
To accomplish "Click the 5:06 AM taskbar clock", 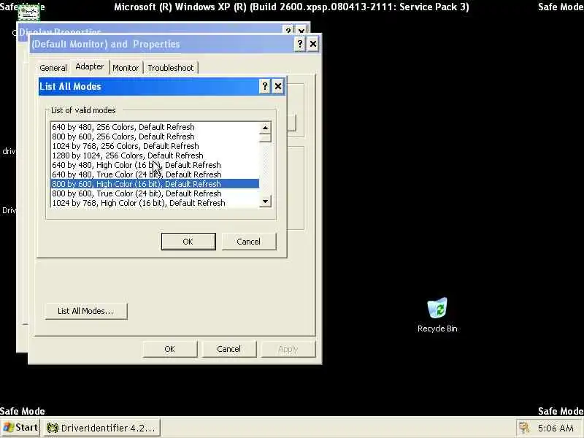I will click(x=556, y=428).
